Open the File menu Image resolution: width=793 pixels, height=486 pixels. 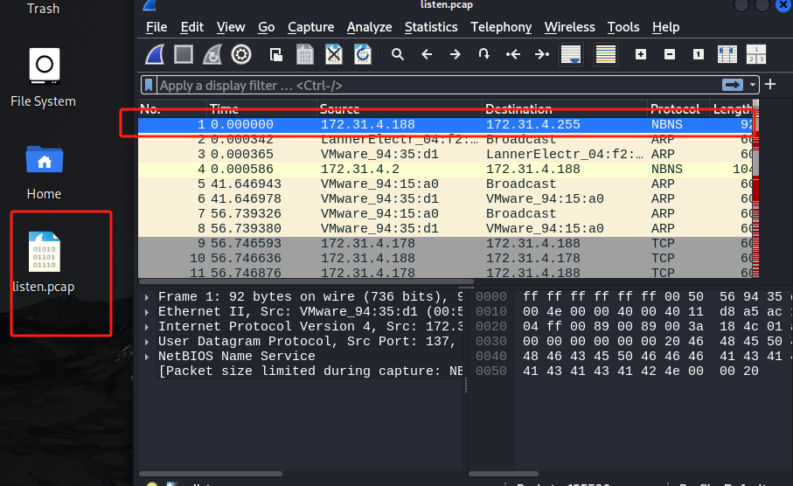(x=157, y=27)
